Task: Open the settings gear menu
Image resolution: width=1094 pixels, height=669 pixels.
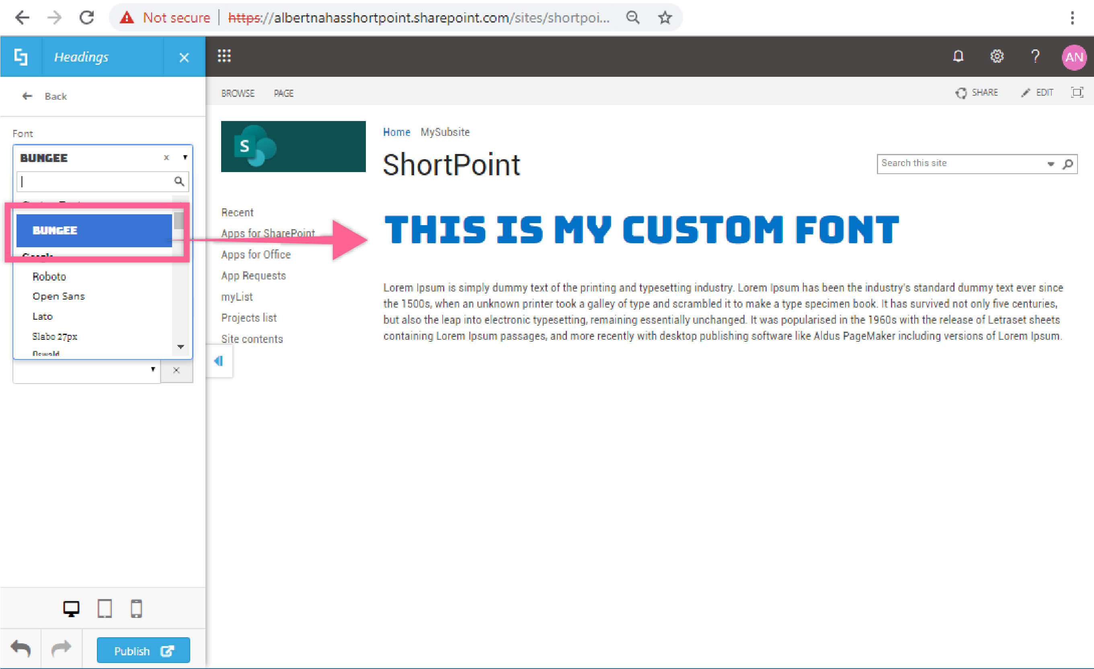Action: 997,56
